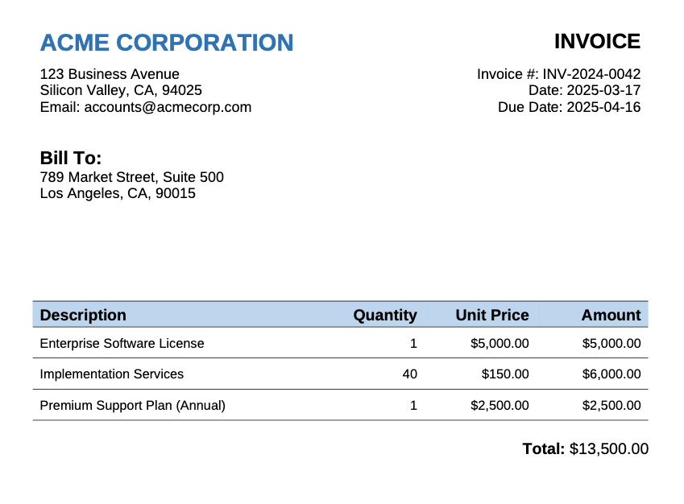Screen dimensions: 684x504
Task: Click the $6,000.00 amount cell
Action: (x=611, y=374)
